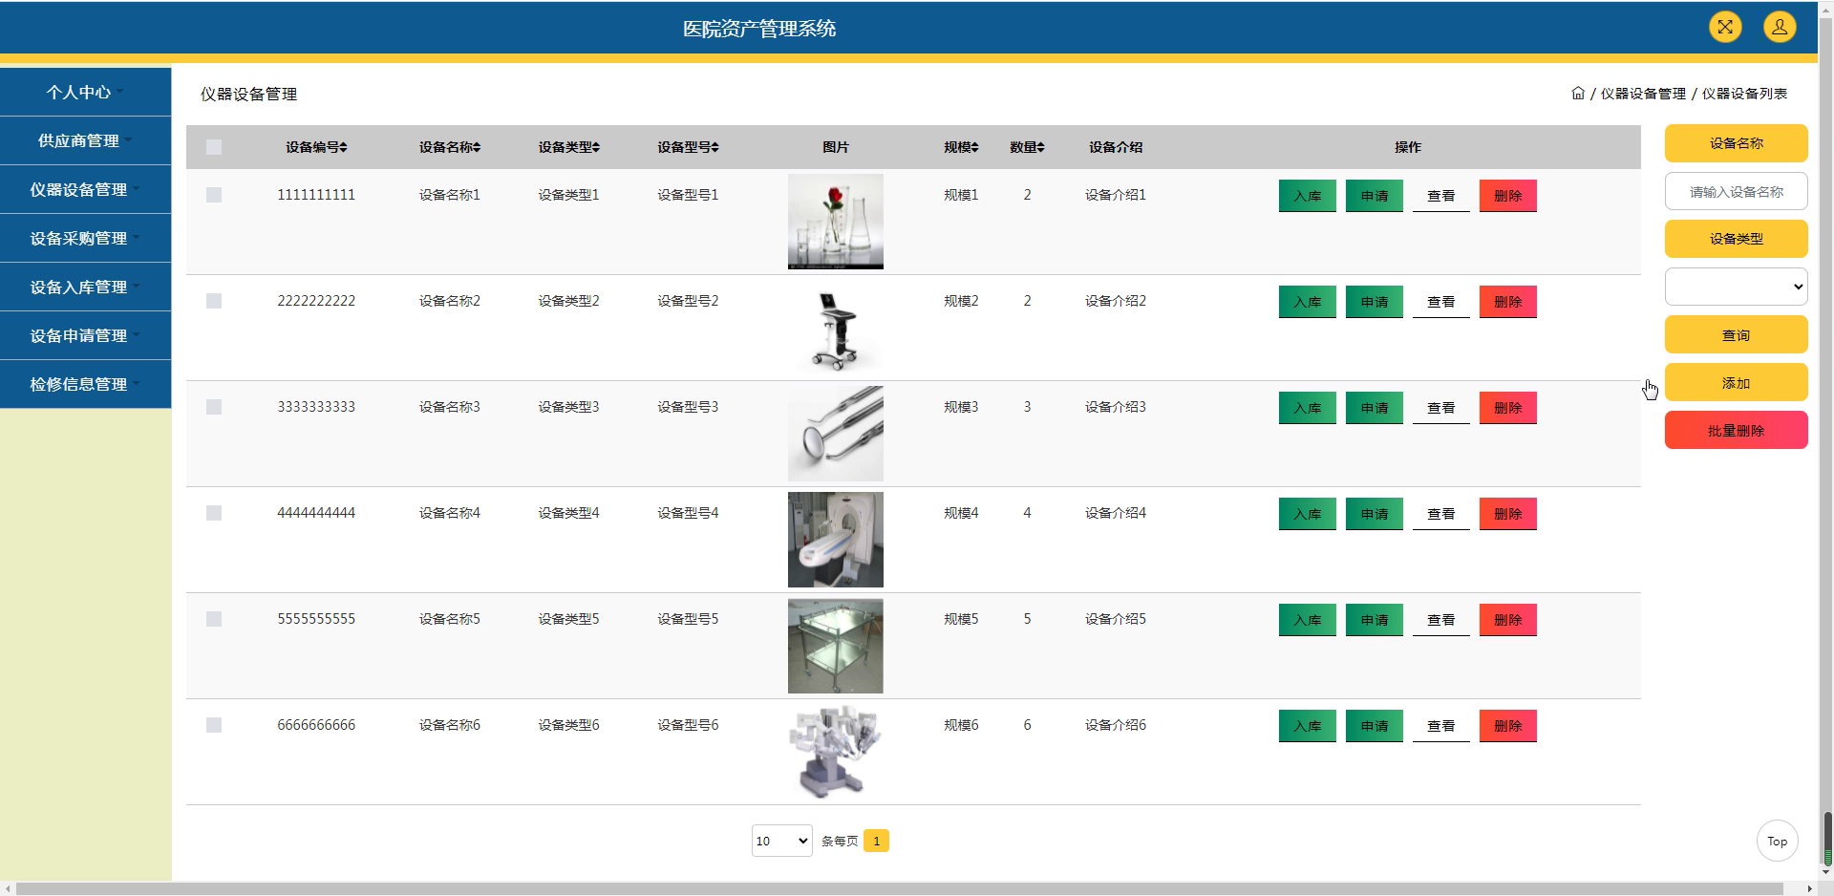Viewport: 1834px width, 896px height.
Task: Tick checkbox for row 5555555555
Action: [x=214, y=619]
